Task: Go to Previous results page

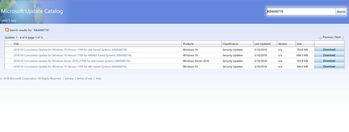Action: point(328,37)
